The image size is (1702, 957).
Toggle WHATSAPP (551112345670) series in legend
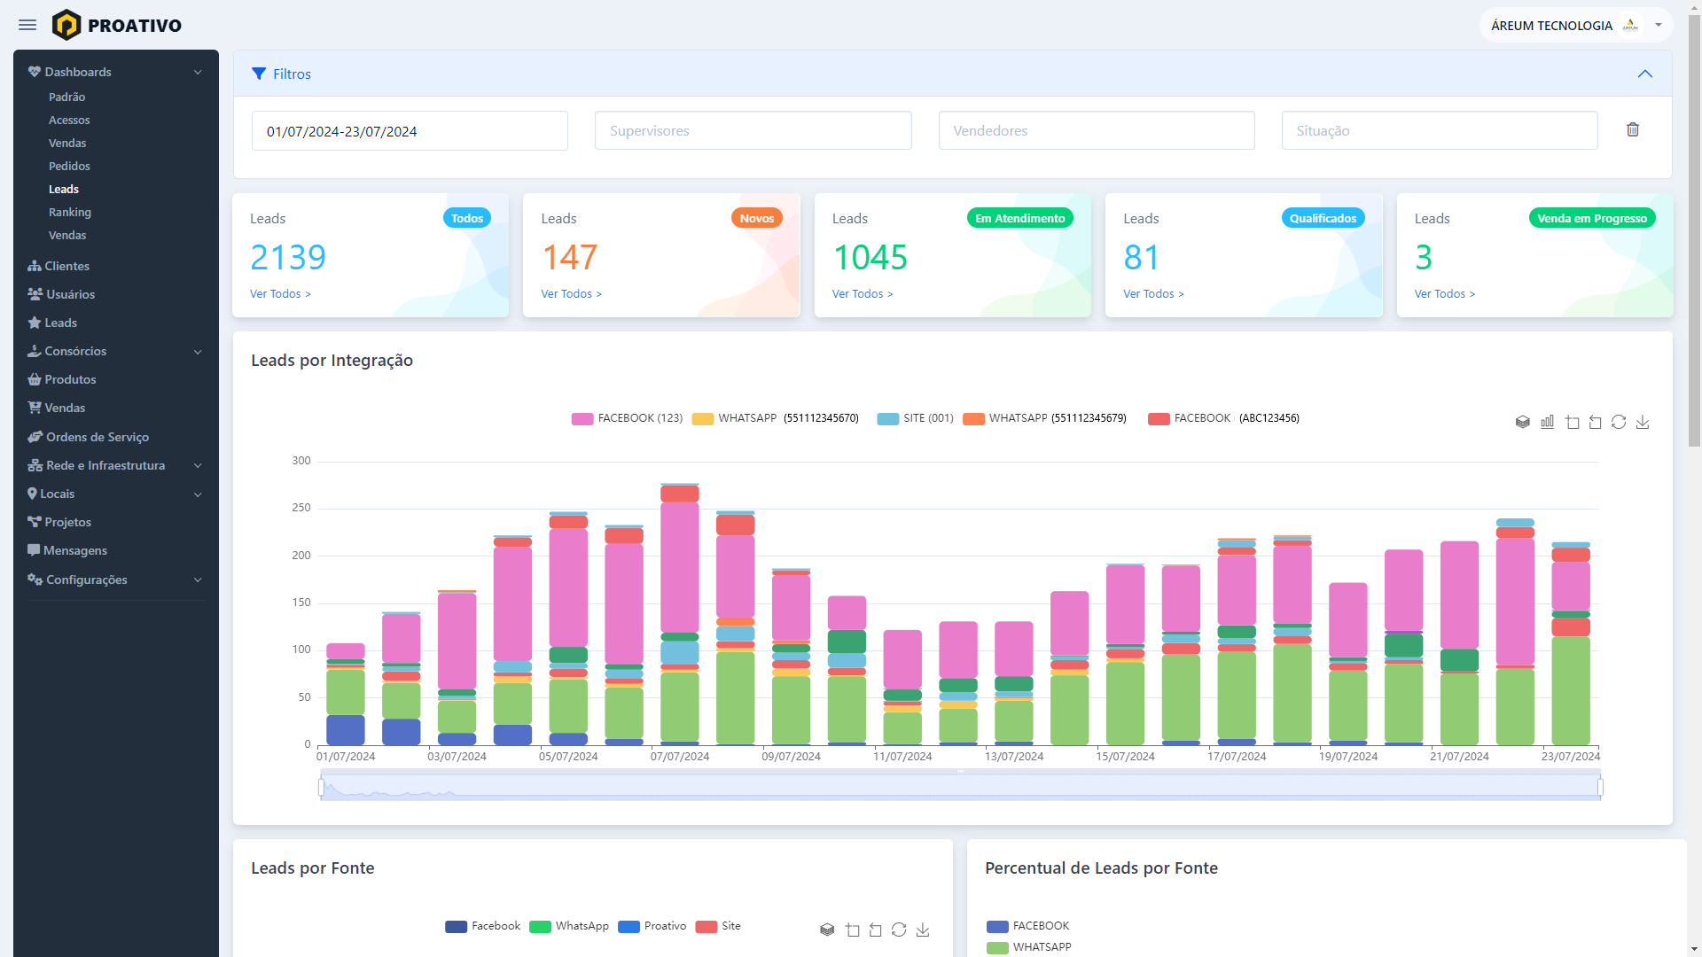[x=776, y=418]
